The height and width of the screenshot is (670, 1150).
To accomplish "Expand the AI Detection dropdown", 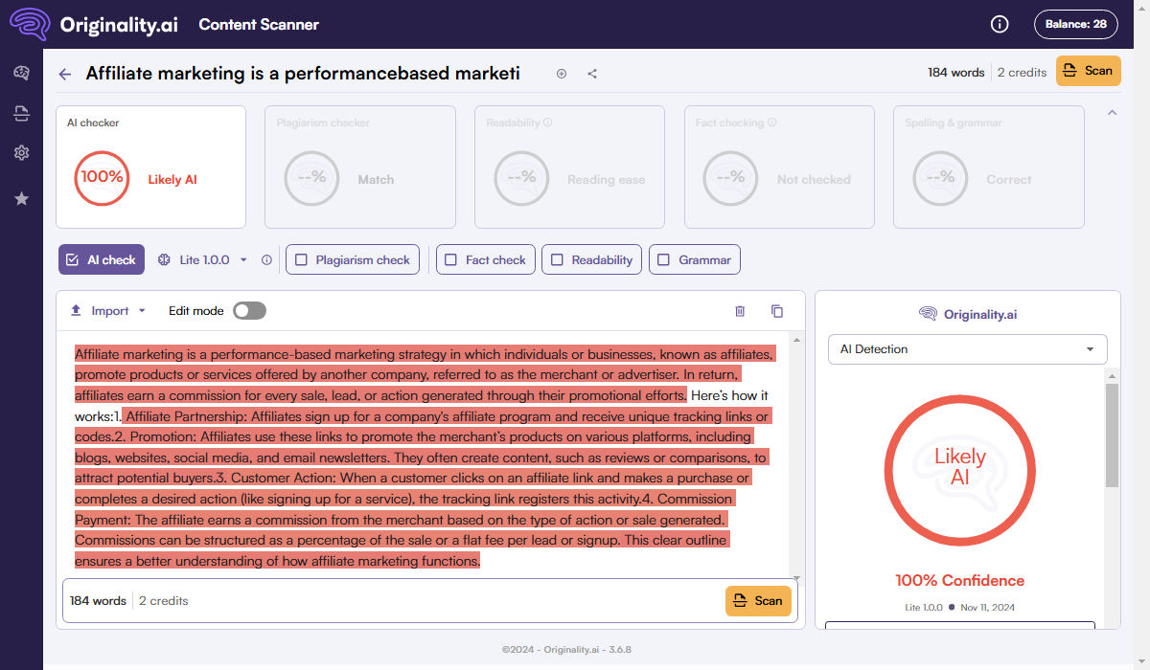I will coord(967,349).
